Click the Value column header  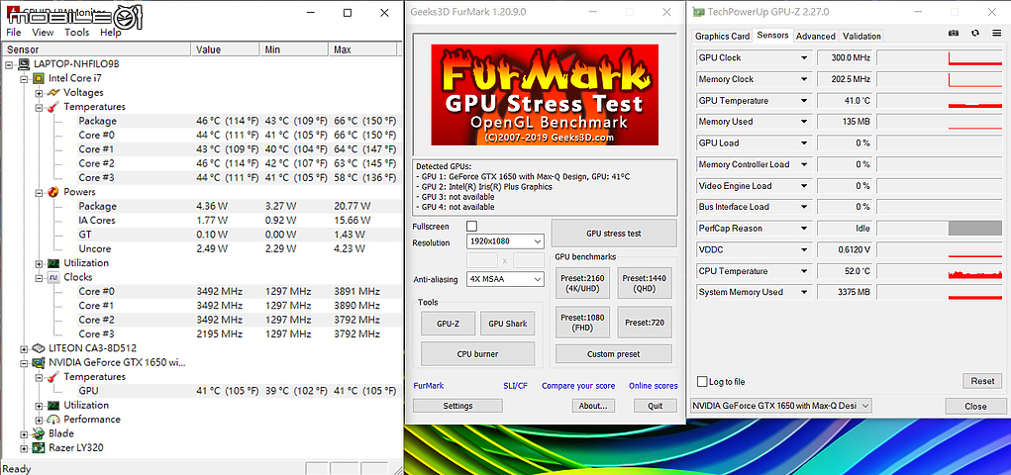pyautogui.click(x=225, y=49)
